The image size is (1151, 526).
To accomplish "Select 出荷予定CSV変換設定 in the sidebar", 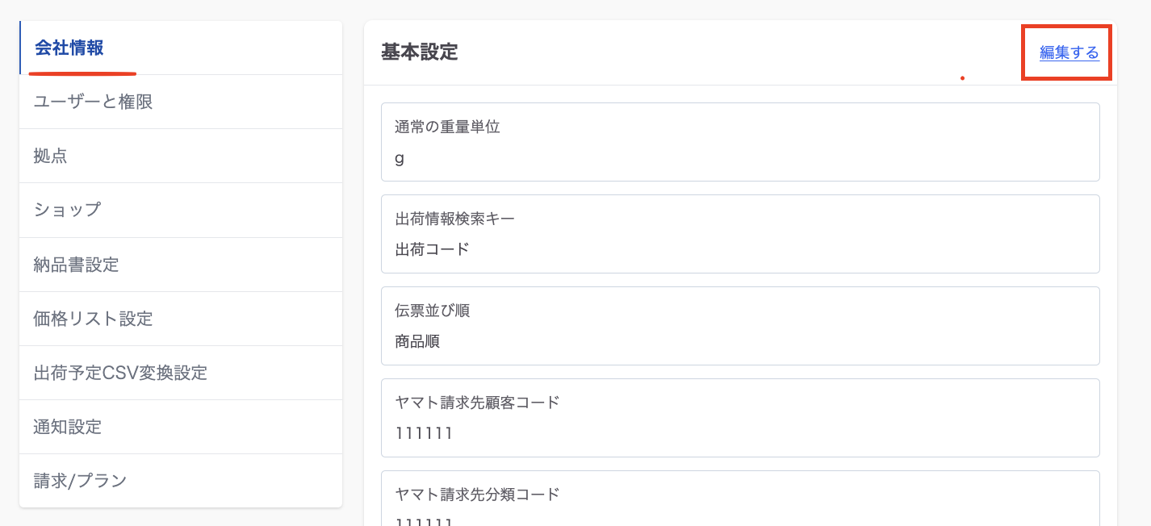I will [x=120, y=373].
